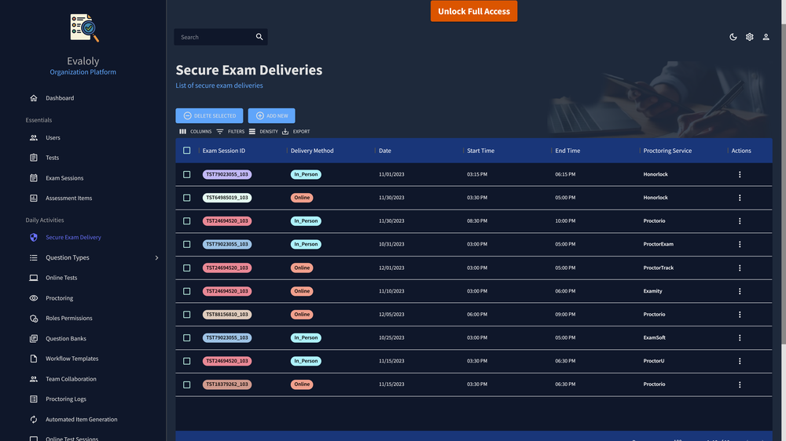This screenshot has width=786, height=441.
Task: Go to Dashboard
Action: pos(60,98)
